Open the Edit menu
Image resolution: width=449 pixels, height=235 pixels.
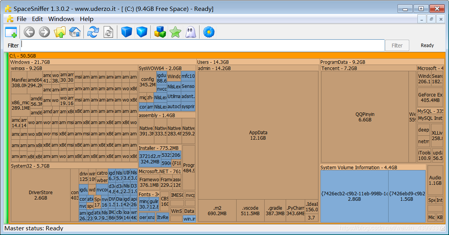coord(37,19)
